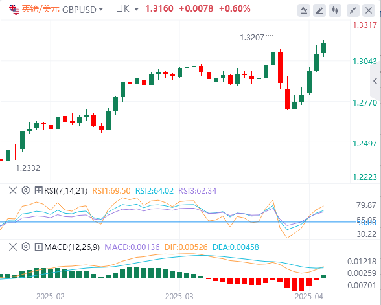381x305 pixels.
Task: Click the 1.3207 high price label
Action: coord(252,38)
